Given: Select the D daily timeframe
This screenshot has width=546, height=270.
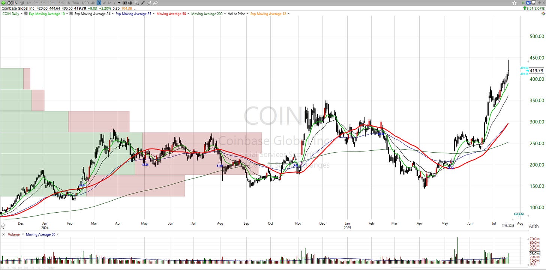Looking at the screenshot, I should click(99, 3).
